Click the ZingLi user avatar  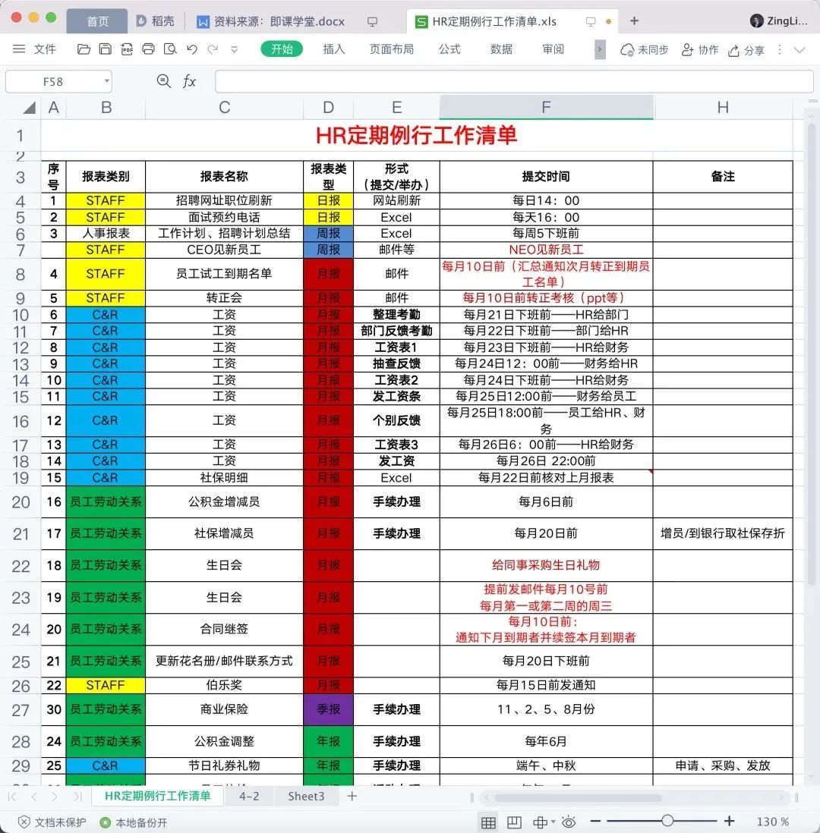[756, 20]
